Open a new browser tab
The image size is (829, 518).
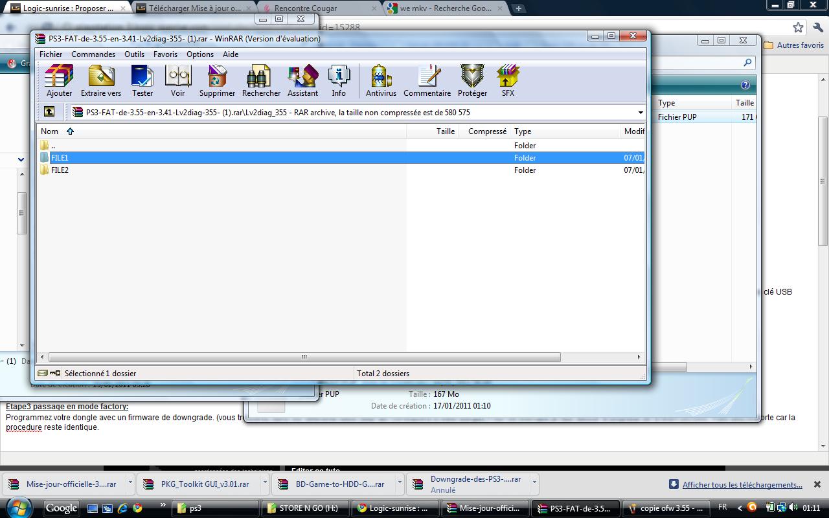tap(518, 8)
